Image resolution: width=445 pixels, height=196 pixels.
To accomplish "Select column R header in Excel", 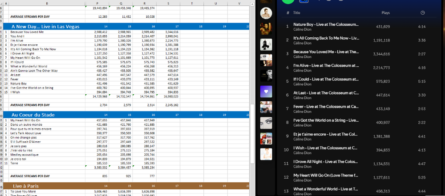I will (145, 4).
